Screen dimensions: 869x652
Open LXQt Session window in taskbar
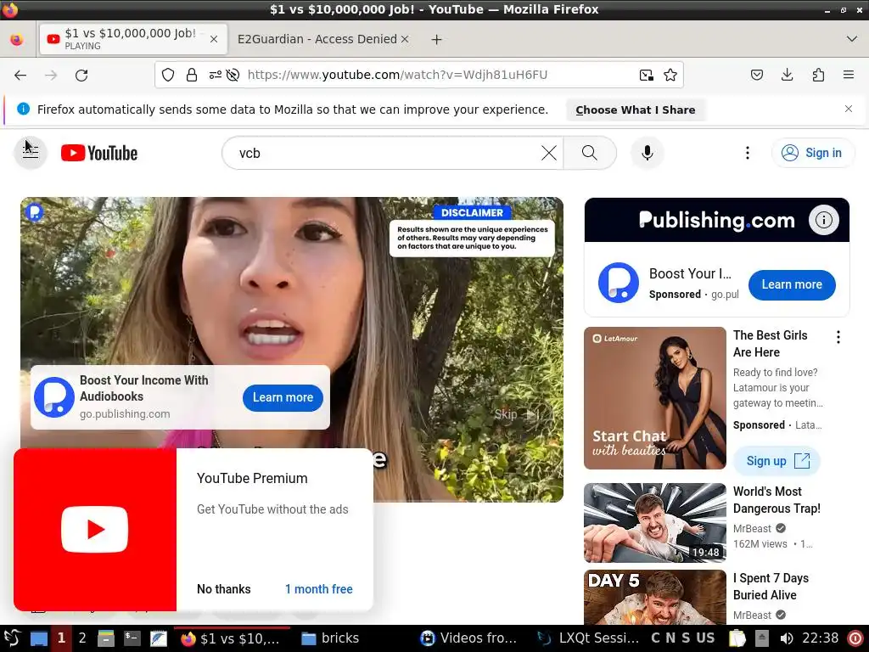click(589, 638)
